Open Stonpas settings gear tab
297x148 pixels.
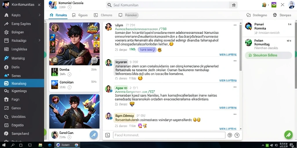pos(282,15)
